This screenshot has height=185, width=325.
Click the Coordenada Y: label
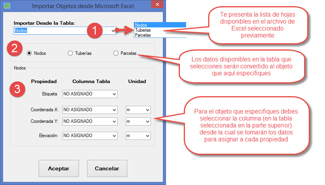(44, 121)
